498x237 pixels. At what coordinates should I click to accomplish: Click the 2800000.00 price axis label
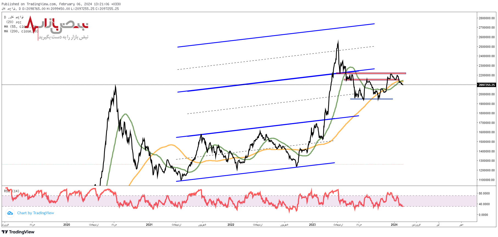[486, 18]
